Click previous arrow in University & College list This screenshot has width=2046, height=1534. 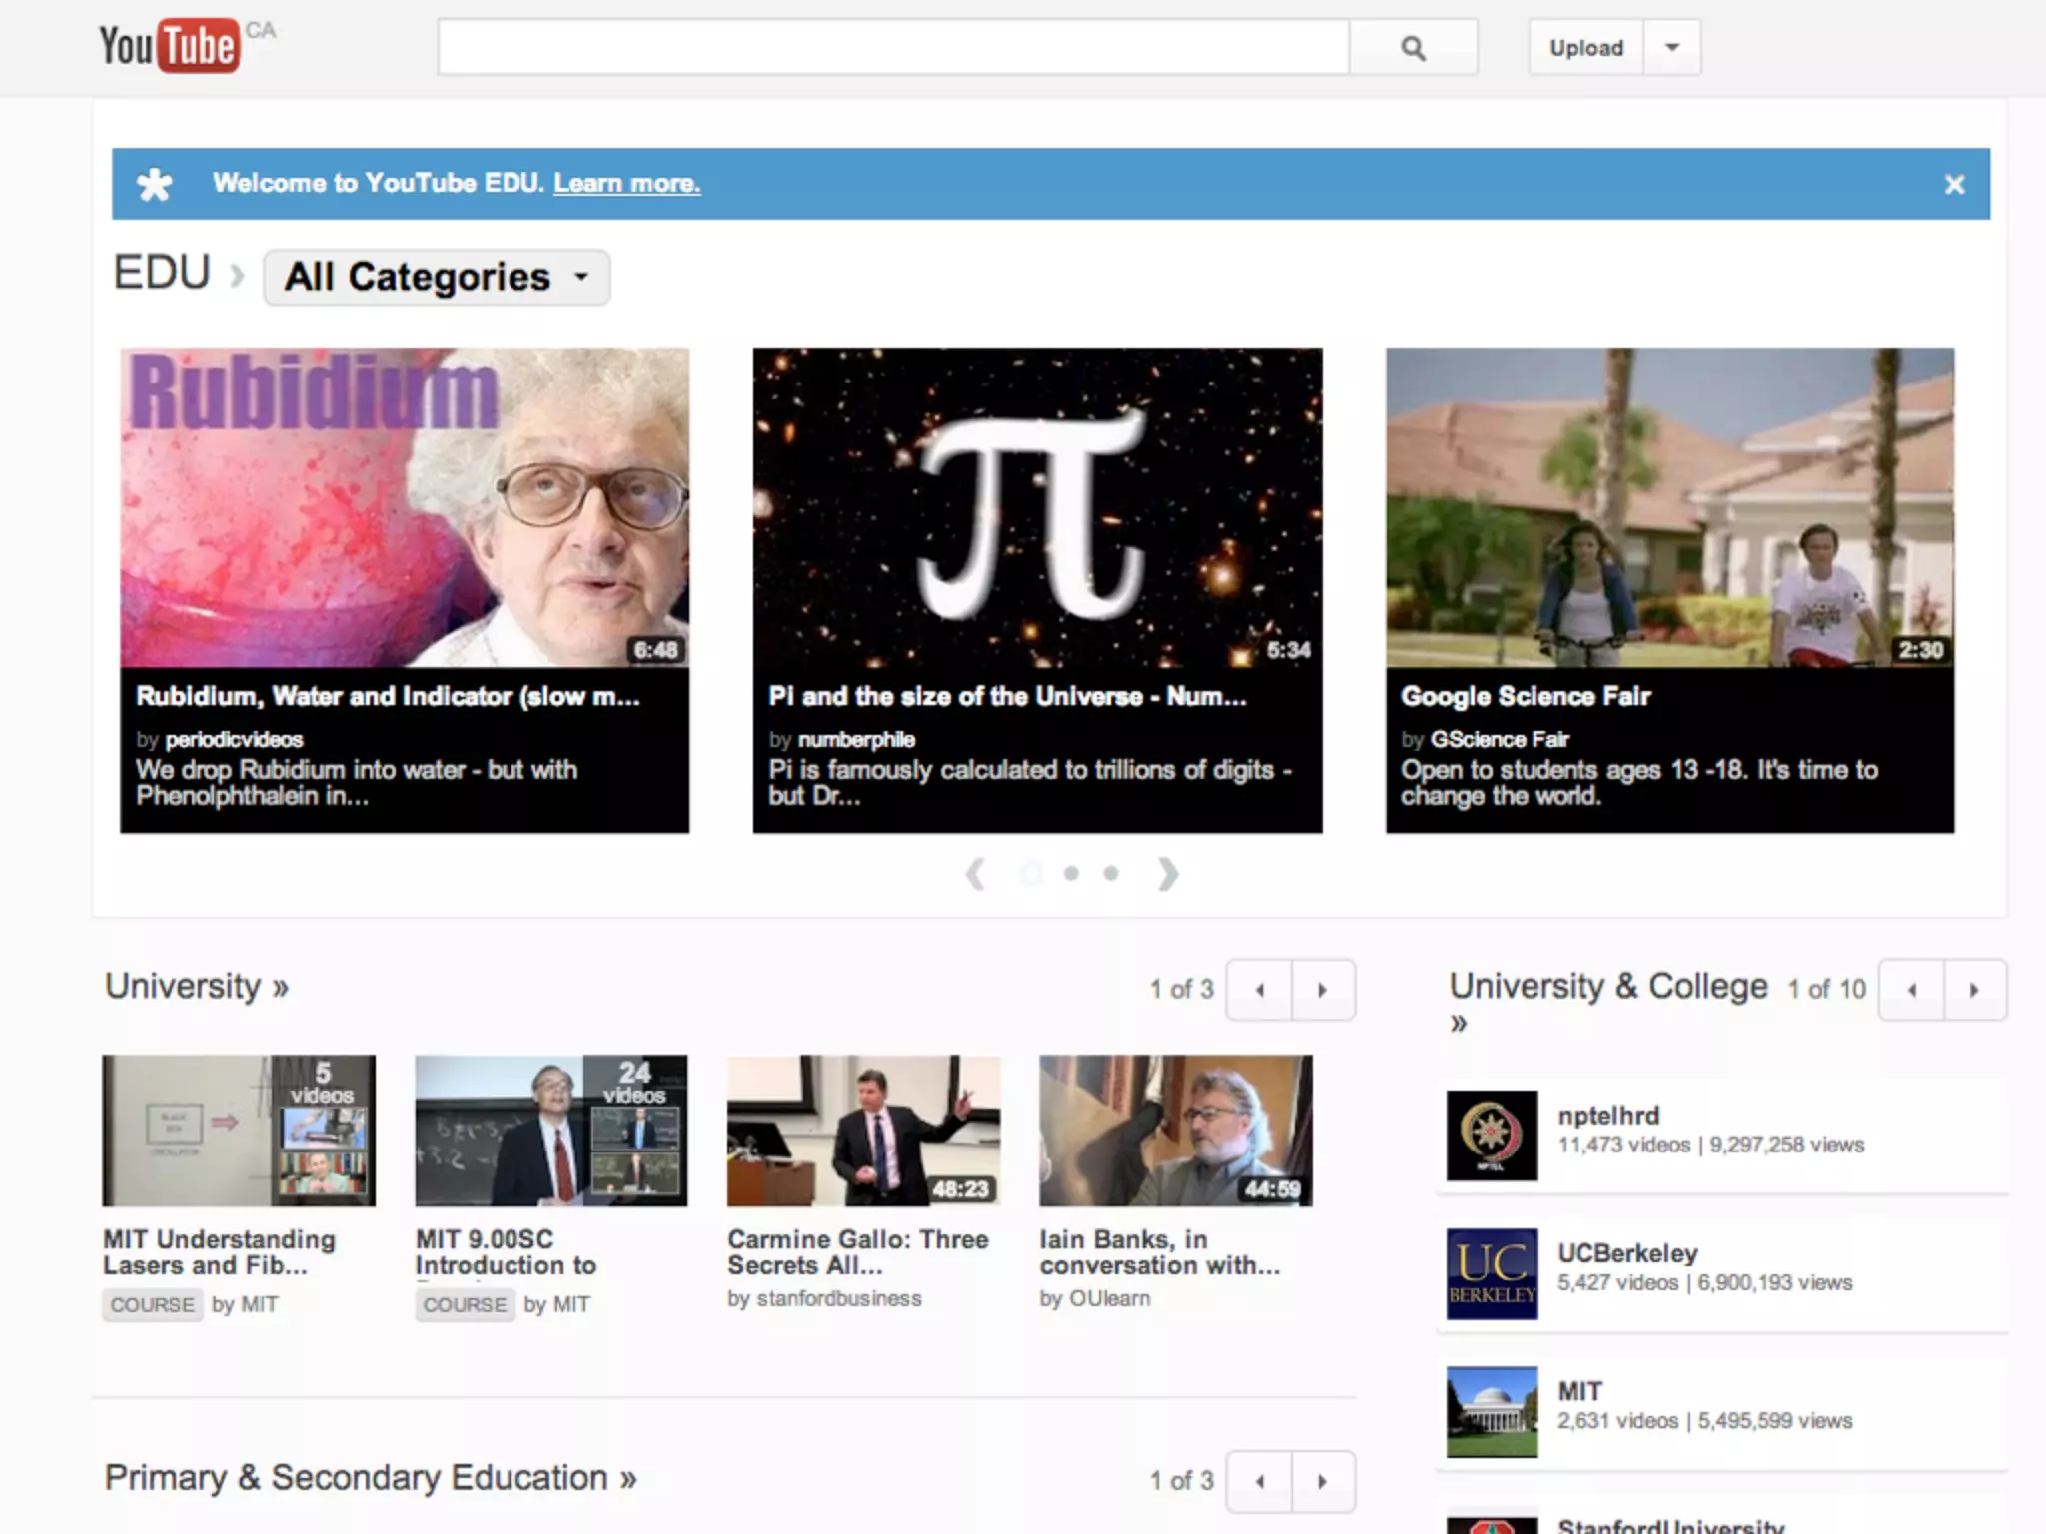(1911, 990)
